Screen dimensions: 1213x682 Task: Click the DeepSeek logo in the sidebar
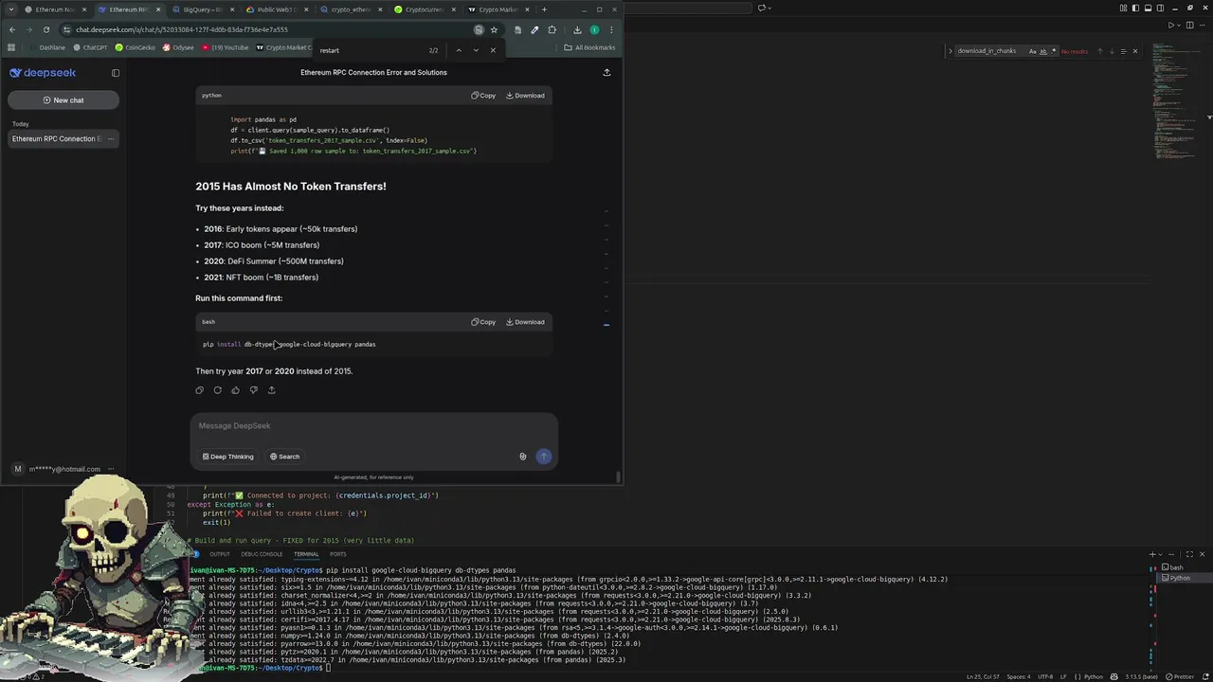point(43,73)
